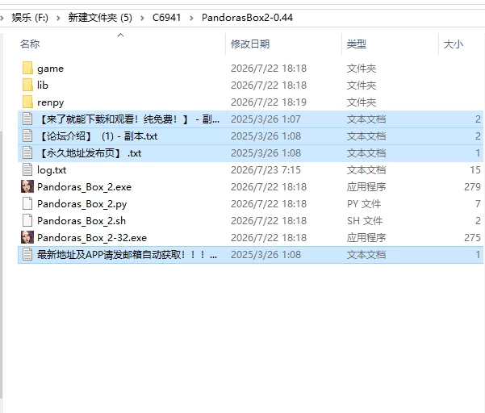485x413 pixels.
Task: Select folder name game
Action: (50, 69)
